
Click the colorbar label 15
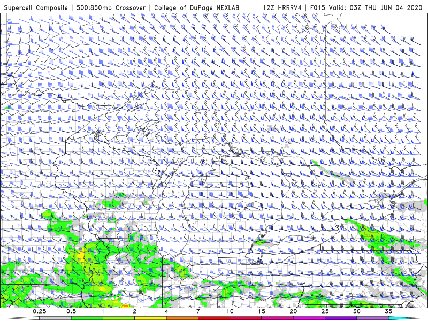click(262, 311)
